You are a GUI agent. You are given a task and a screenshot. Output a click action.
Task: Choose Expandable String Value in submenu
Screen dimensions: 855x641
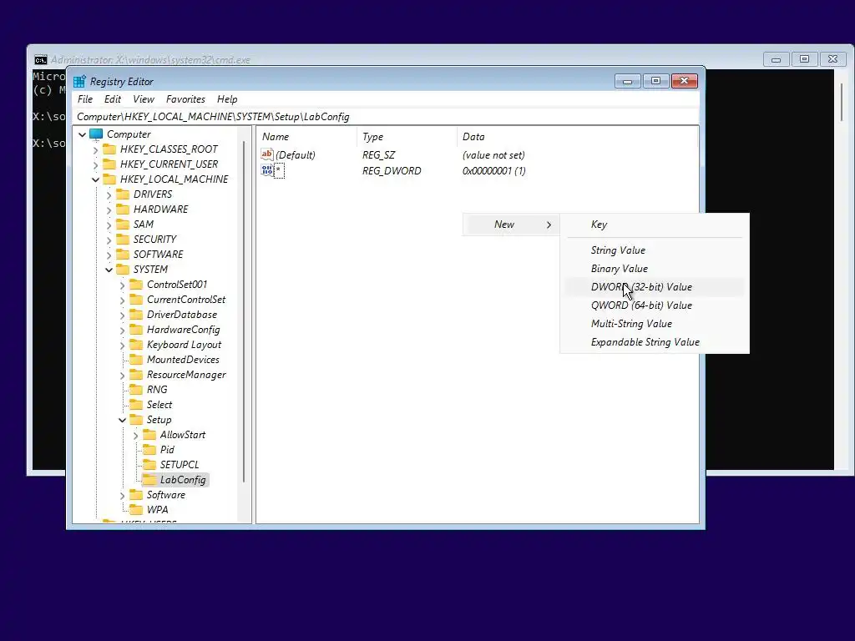[x=655, y=342]
